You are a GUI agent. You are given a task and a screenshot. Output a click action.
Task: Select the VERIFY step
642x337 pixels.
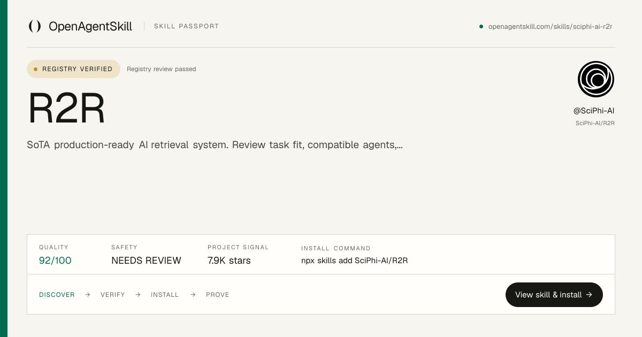(x=113, y=295)
